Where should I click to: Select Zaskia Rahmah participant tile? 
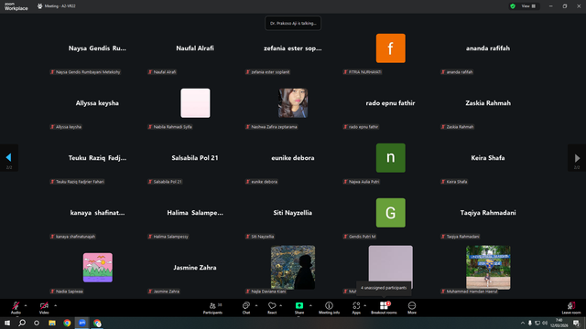tap(488, 103)
